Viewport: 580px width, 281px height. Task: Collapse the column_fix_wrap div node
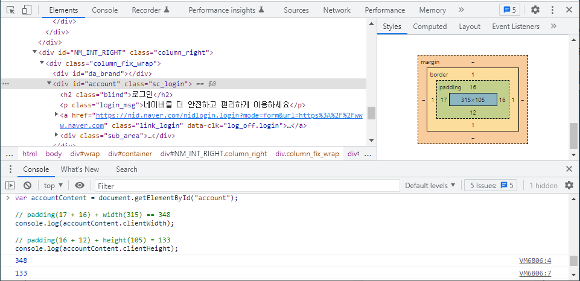(42, 63)
